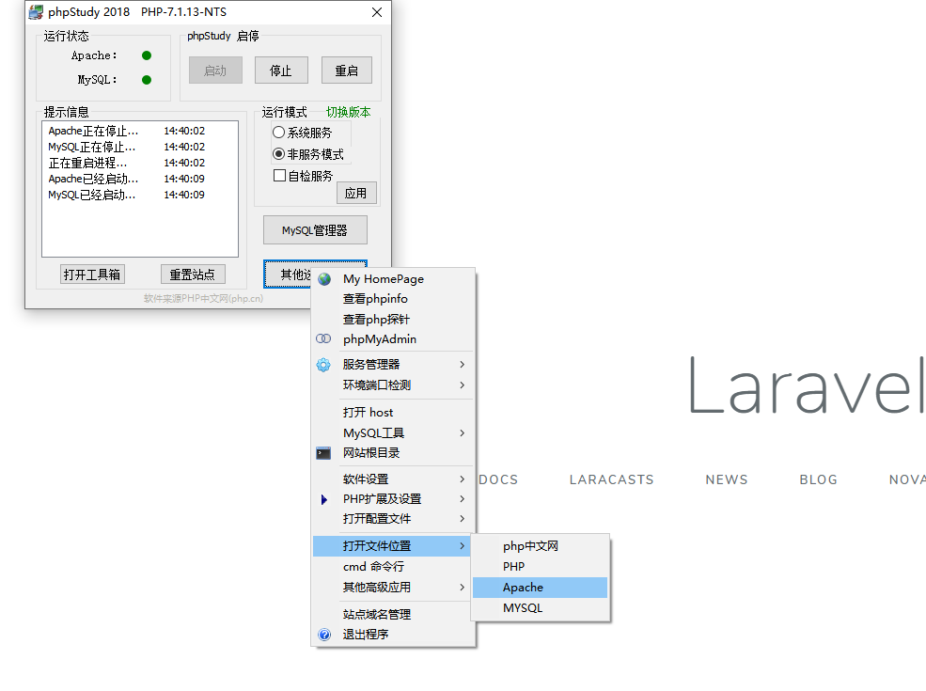Open phpMyAdmin from the menu

coord(393,339)
